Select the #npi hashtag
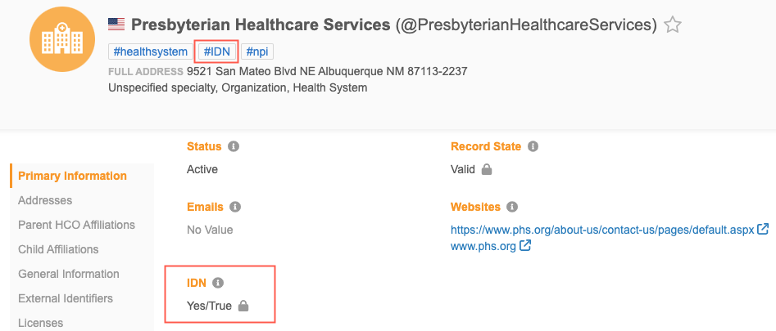The image size is (776, 331). [256, 51]
